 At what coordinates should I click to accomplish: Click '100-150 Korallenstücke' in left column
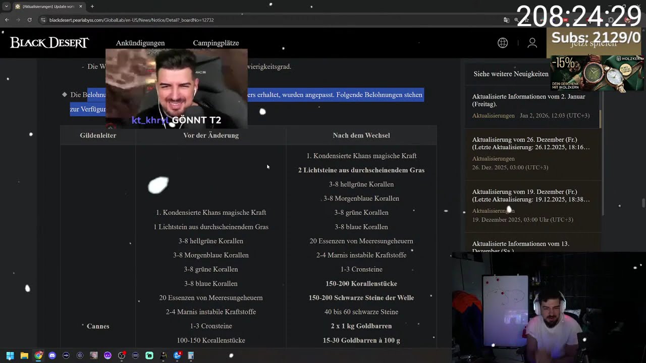[211, 340]
